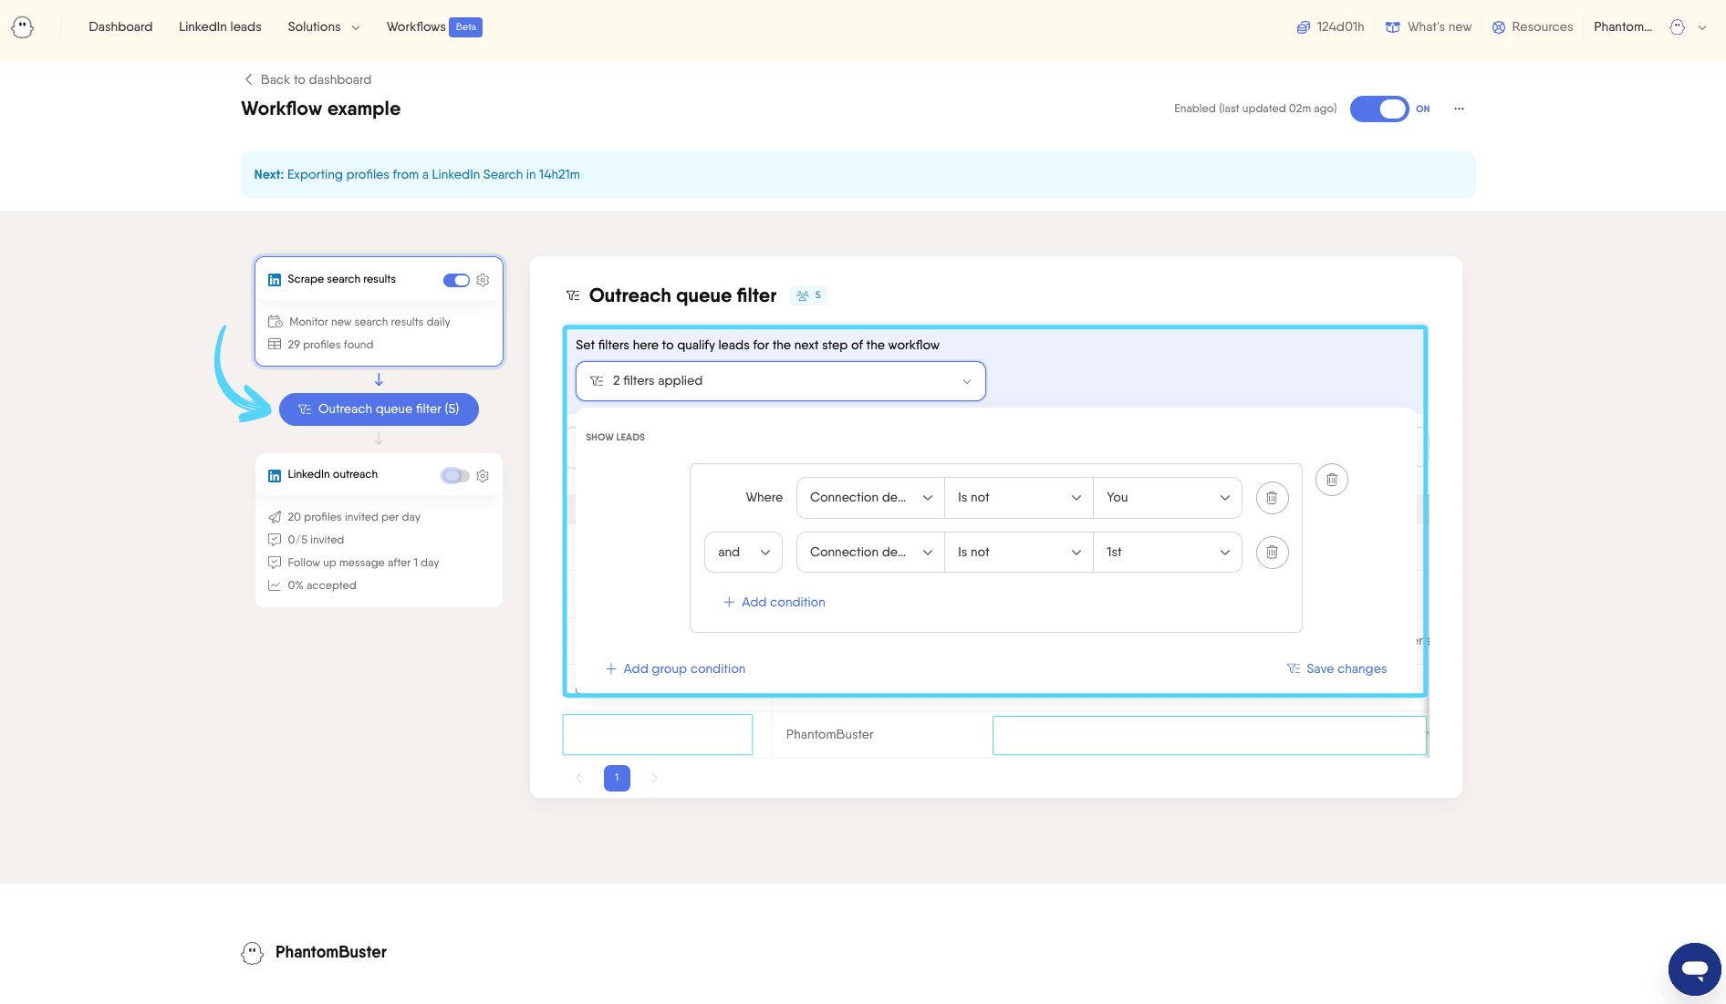Image resolution: width=1726 pixels, height=1004 pixels.
Task: Open the Workflows Beta menu item
Action: [x=415, y=26]
